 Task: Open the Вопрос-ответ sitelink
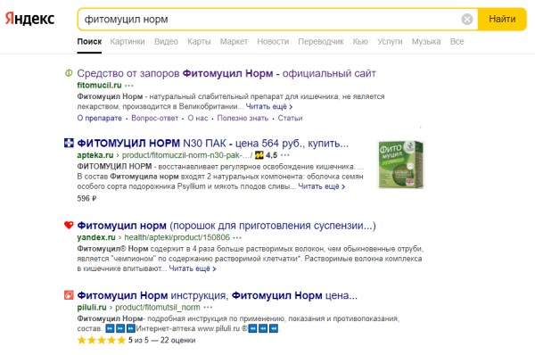pyautogui.click(x=154, y=118)
